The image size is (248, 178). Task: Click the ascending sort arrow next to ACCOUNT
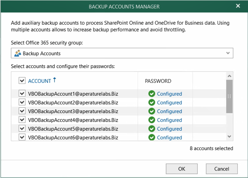point(55,80)
